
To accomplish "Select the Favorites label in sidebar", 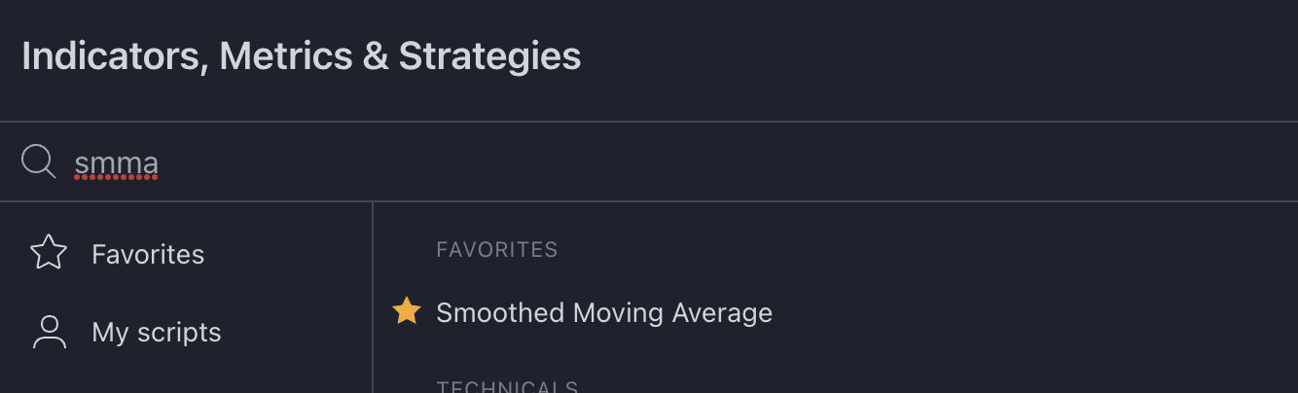I will (x=148, y=255).
